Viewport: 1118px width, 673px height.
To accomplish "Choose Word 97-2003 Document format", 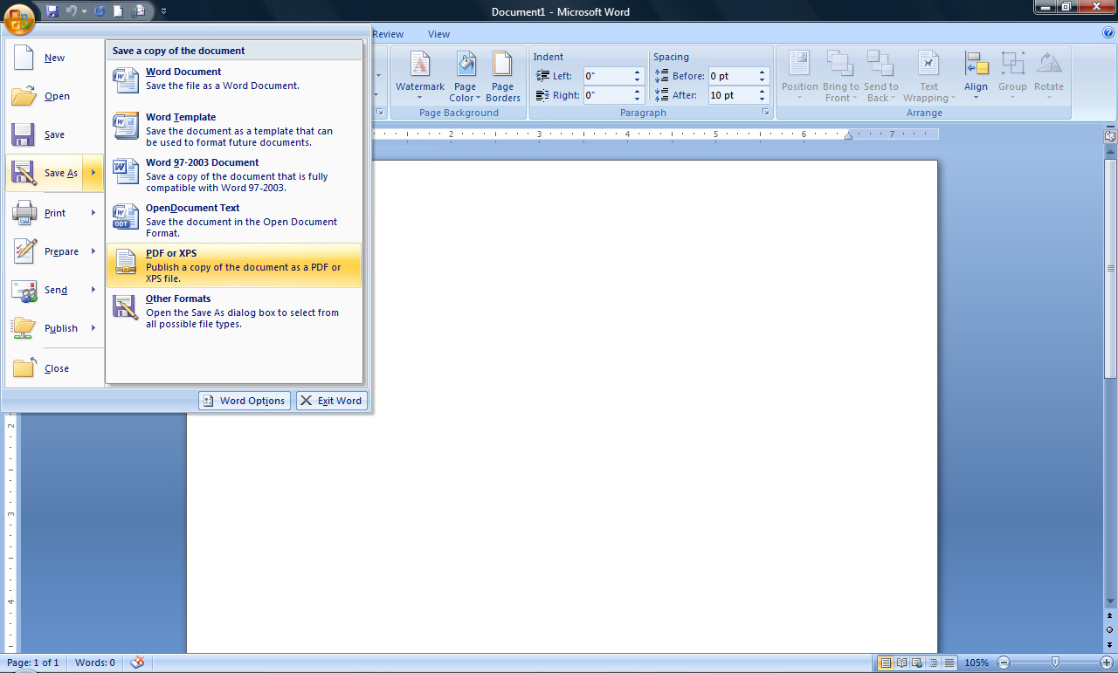I will [x=234, y=175].
